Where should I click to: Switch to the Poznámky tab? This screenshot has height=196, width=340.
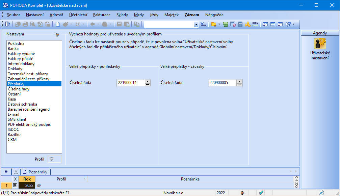coord(36,172)
